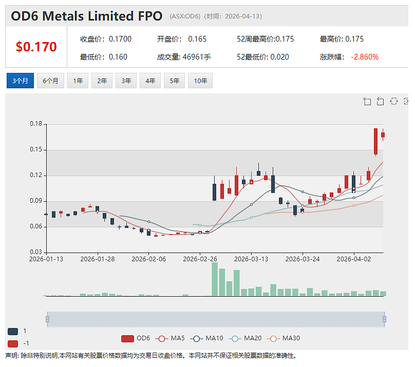Click the 2026-01-28 x-axis date label
The image size is (415, 367).
[98, 259]
